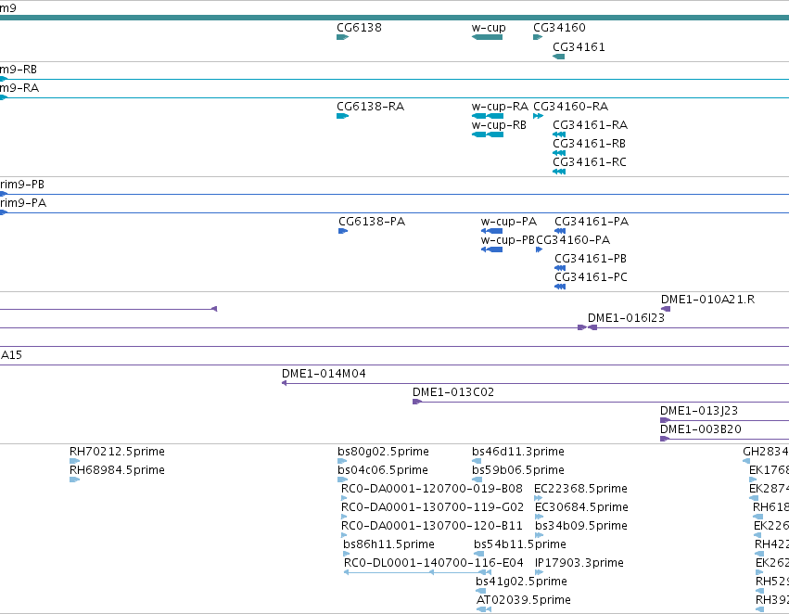Click the CG34161-PA label

point(592,222)
